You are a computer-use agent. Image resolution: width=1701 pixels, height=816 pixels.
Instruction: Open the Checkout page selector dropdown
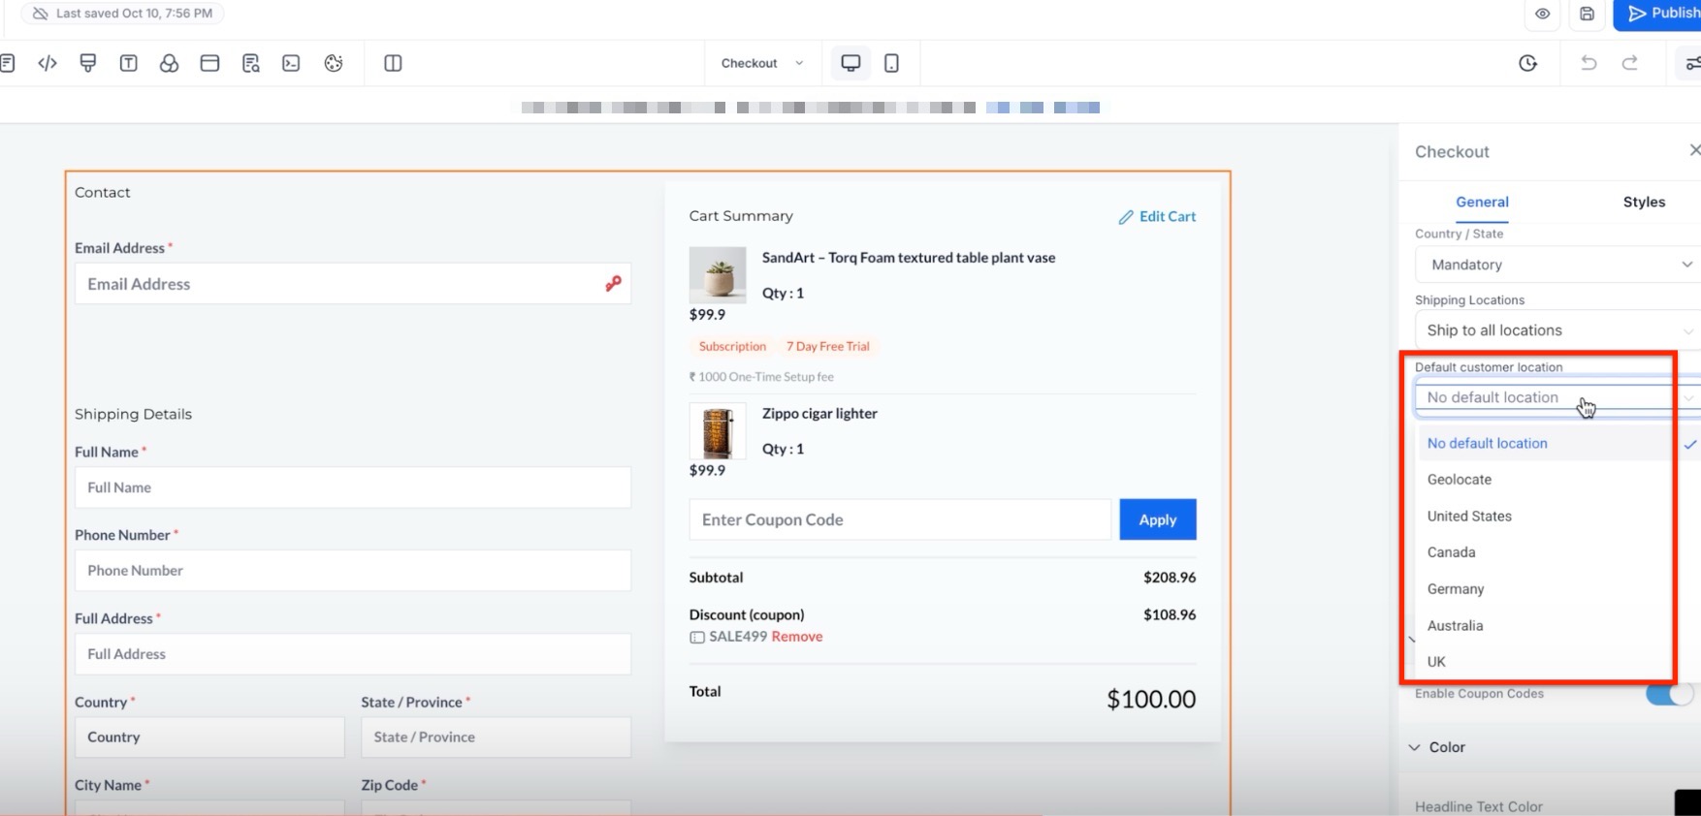(762, 64)
